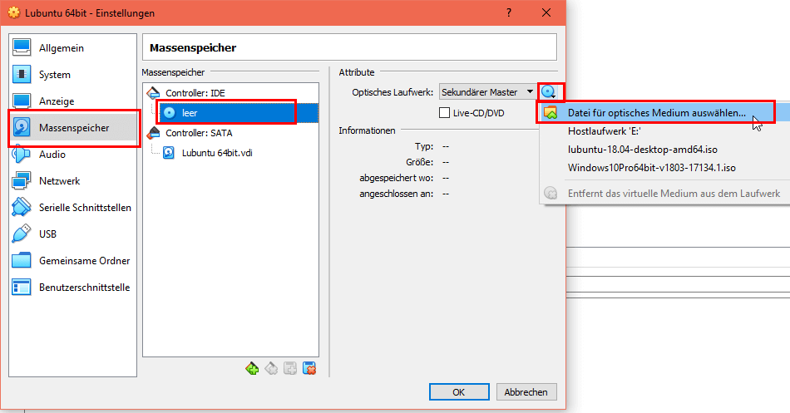Open the USB settings category
Screen dimensions: 790x413
tap(72, 234)
